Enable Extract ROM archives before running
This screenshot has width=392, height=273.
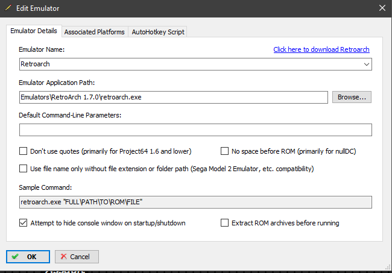(226, 223)
